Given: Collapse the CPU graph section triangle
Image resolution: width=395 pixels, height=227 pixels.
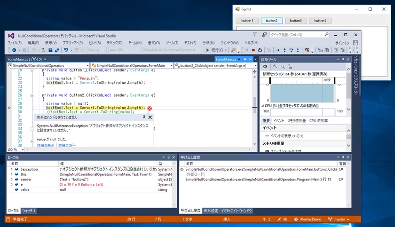Looking at the screenshot, I should pos(263,106).
